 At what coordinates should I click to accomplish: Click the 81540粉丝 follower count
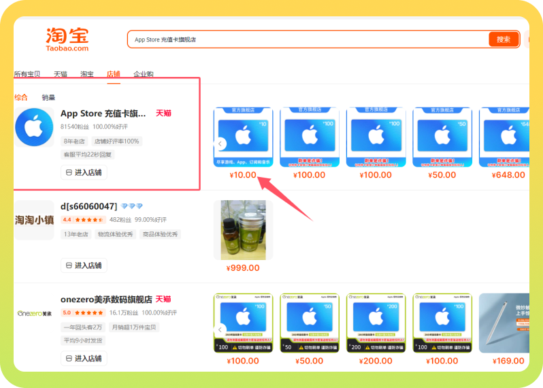[x=74, y=127]
